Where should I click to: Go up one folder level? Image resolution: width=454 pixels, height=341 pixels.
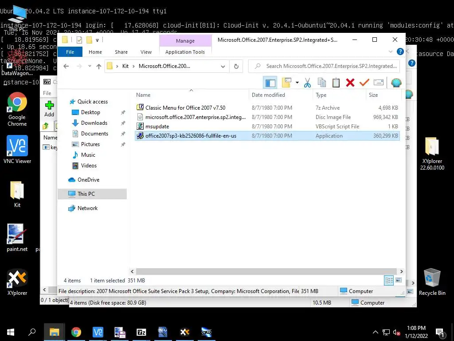99,67
